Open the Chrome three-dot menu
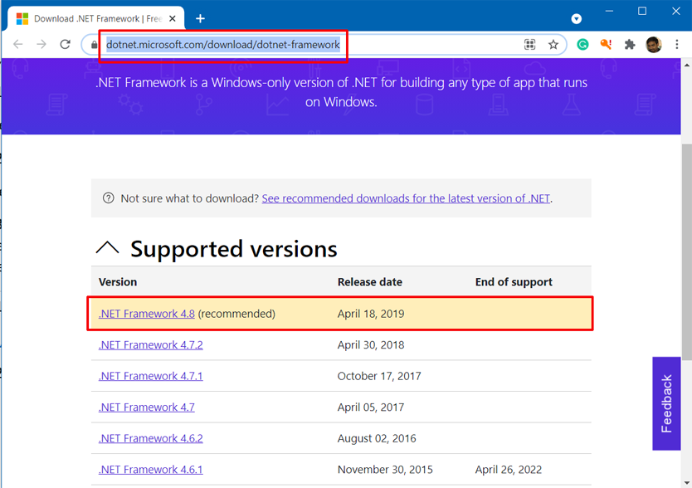This screenshot has width=692, height=488. click(677, 44)
